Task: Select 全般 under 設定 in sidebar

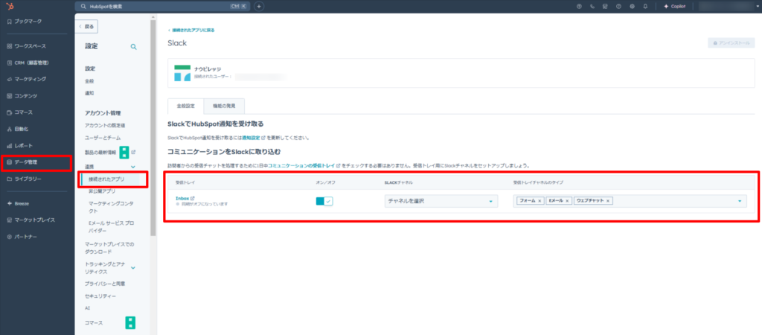Action: [89, 80]
